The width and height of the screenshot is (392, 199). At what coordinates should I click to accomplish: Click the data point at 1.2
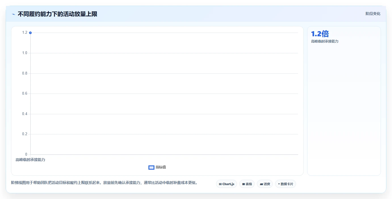(30, 33)
